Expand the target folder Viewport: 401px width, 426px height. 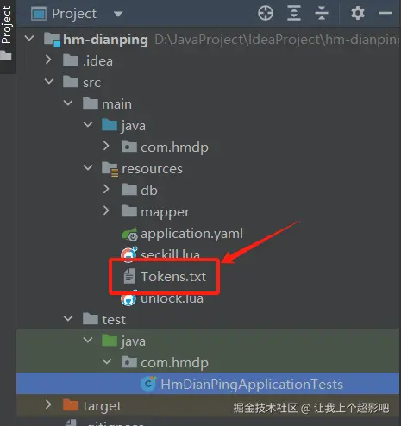click(48, 405)
